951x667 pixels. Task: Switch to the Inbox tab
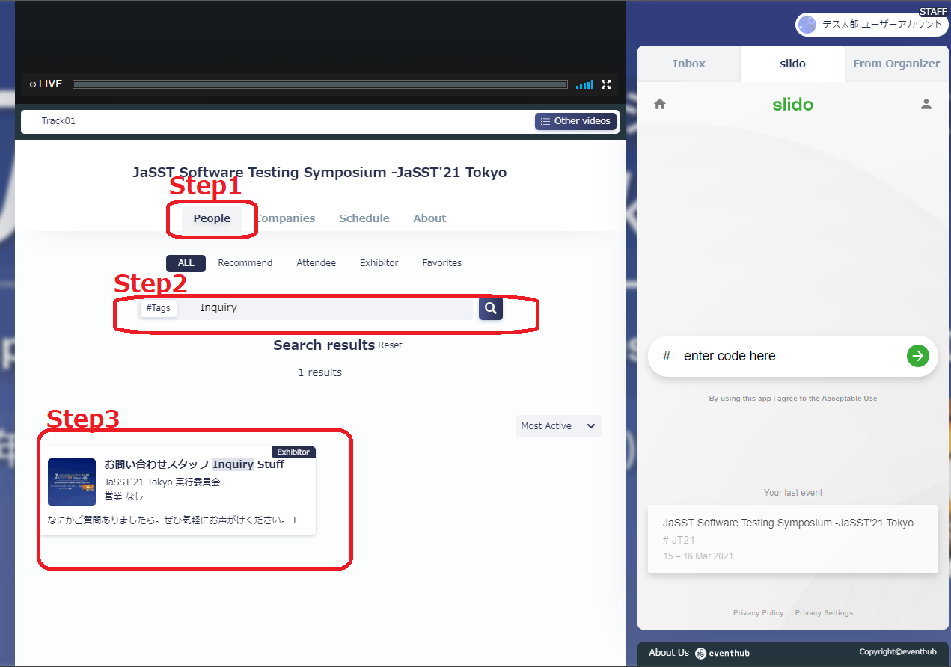coord(688,64)
